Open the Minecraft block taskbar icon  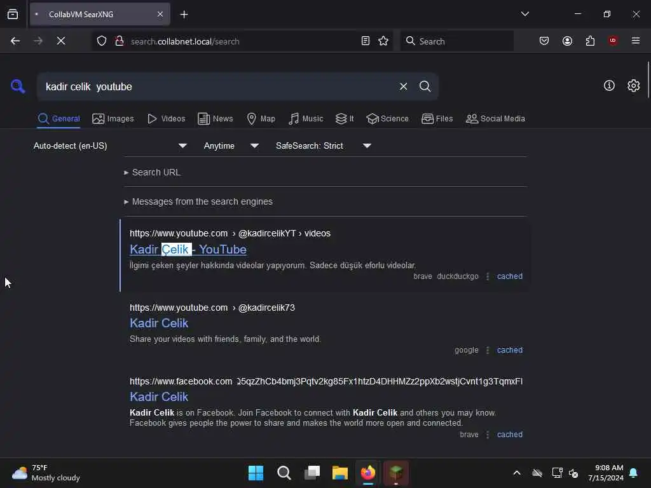396,473
